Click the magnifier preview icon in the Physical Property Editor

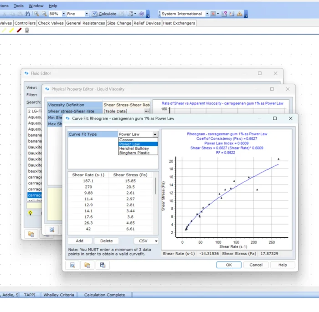pyautogui.click(x=52, y=230)
